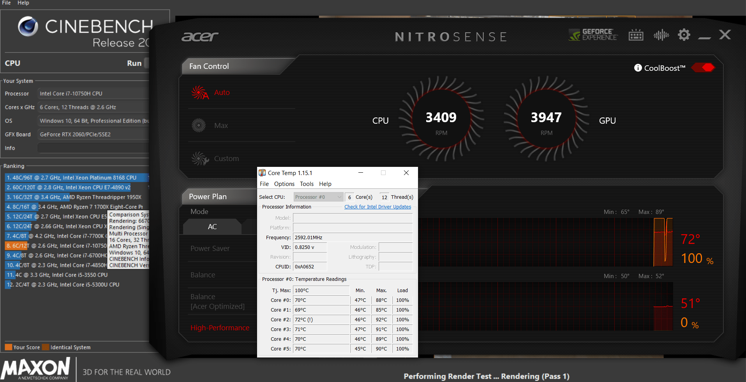Select the Balance Acer Optimized plan
746x382 pixels.
217,301
